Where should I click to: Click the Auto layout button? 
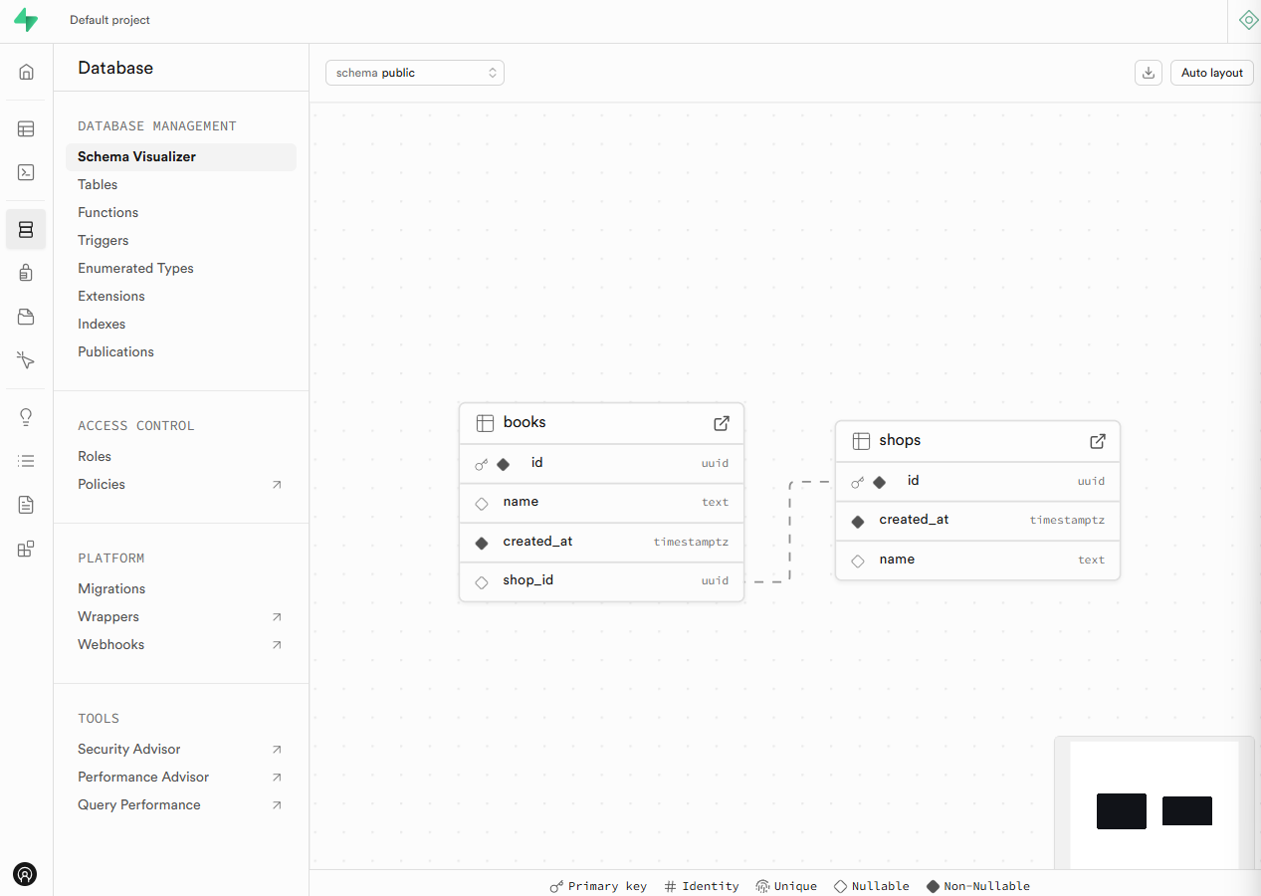pos(1211,72)
